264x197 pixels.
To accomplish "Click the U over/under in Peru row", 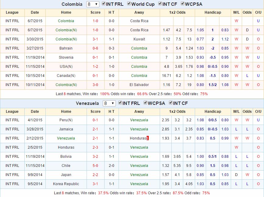I will [x=258, y=120].
